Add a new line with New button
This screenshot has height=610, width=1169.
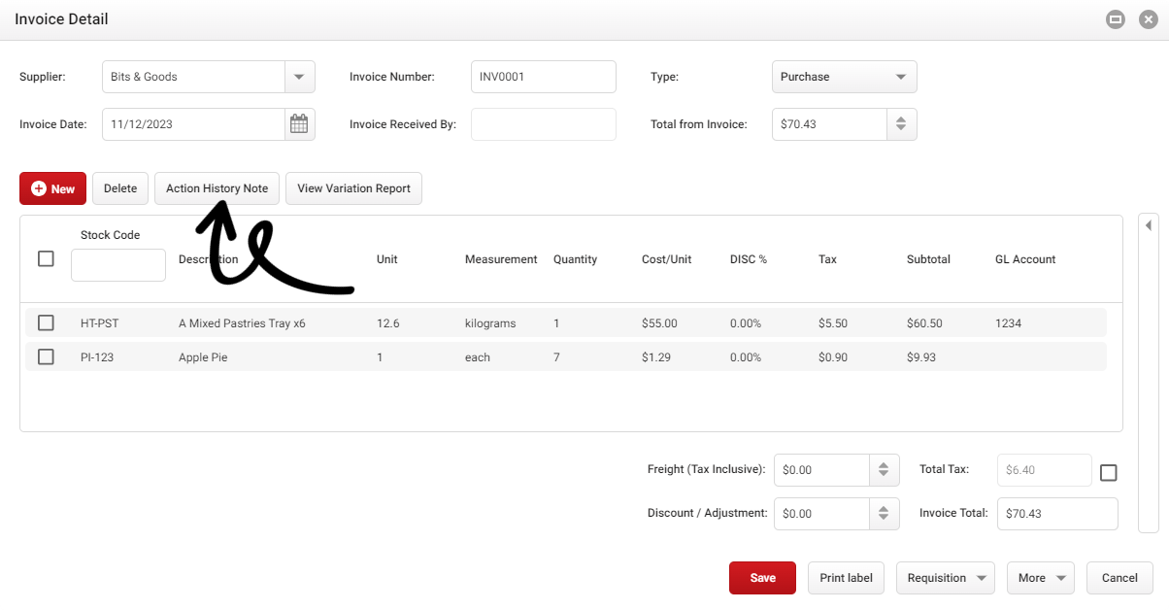pos(53,188)
